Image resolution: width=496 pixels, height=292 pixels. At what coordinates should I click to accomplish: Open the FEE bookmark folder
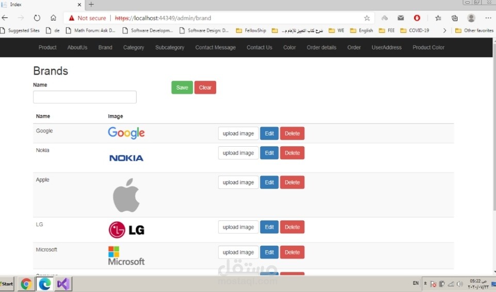click(387, 30)
